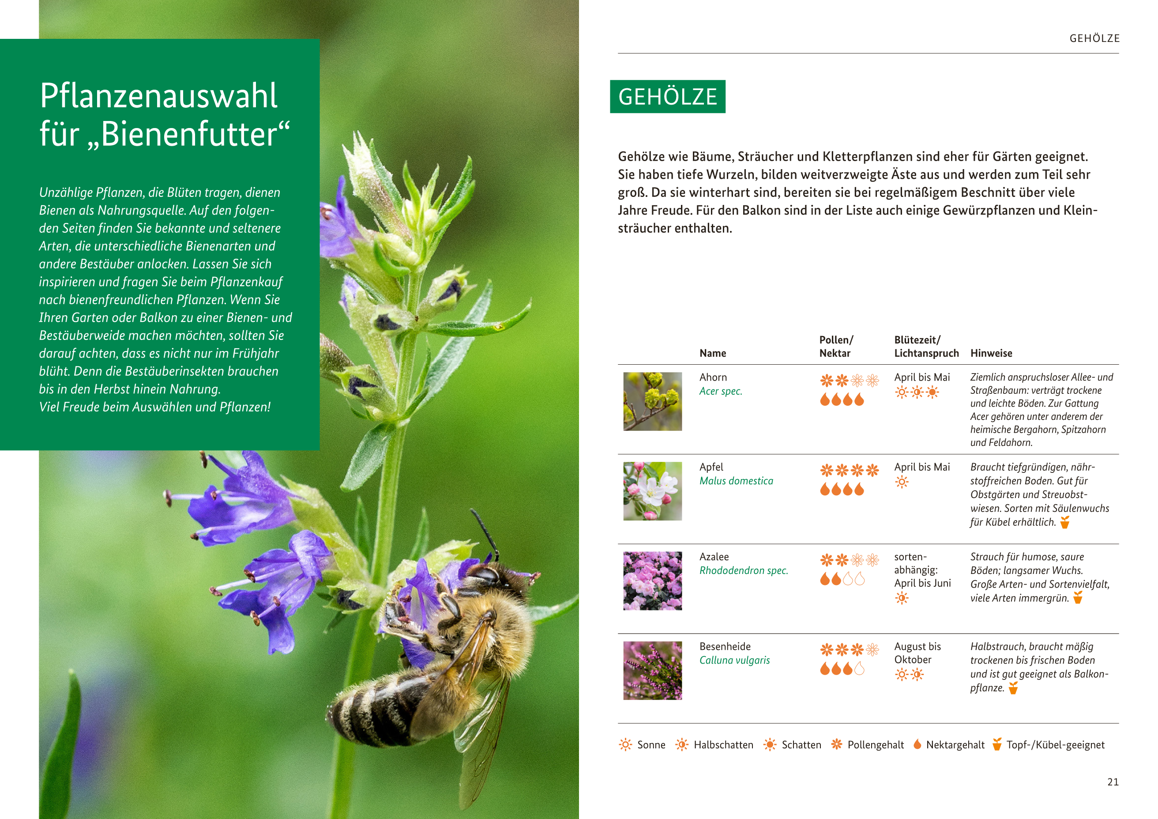This screenshot has width=1158, height=819.
Task: Click the legend label 'Topf-/Kübel-geeignet'
Action: point(1056,745)
